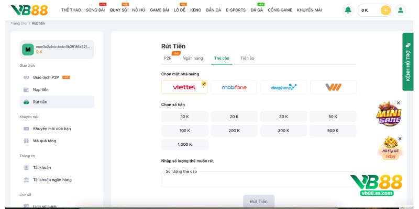Choose the 100 K amount

185,130
